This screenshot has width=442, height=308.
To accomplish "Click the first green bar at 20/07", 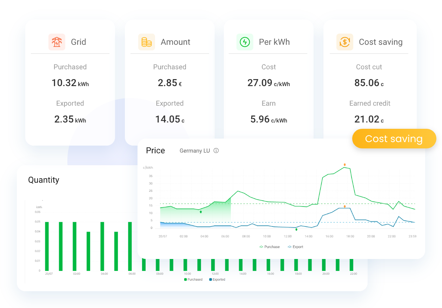I will (x=47, y=246).
